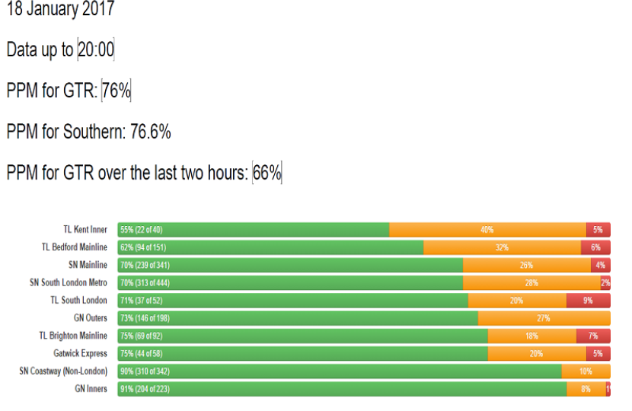Click the green SN Coastway 90% bar
This screenshot has height=411, width=632.
click(340, 371)
